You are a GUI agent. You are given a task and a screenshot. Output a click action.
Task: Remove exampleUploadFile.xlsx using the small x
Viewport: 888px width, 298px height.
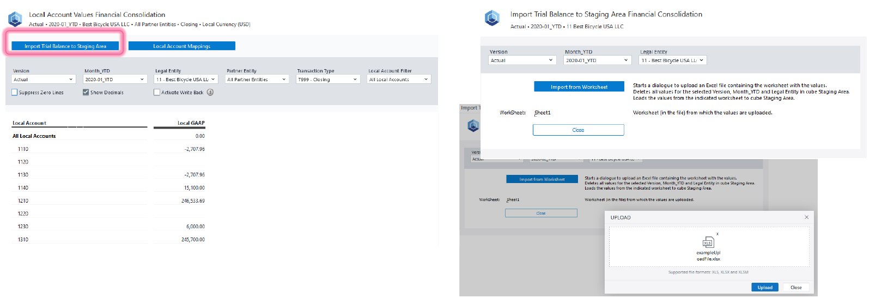pyautogui.click(x=717, y=234)
